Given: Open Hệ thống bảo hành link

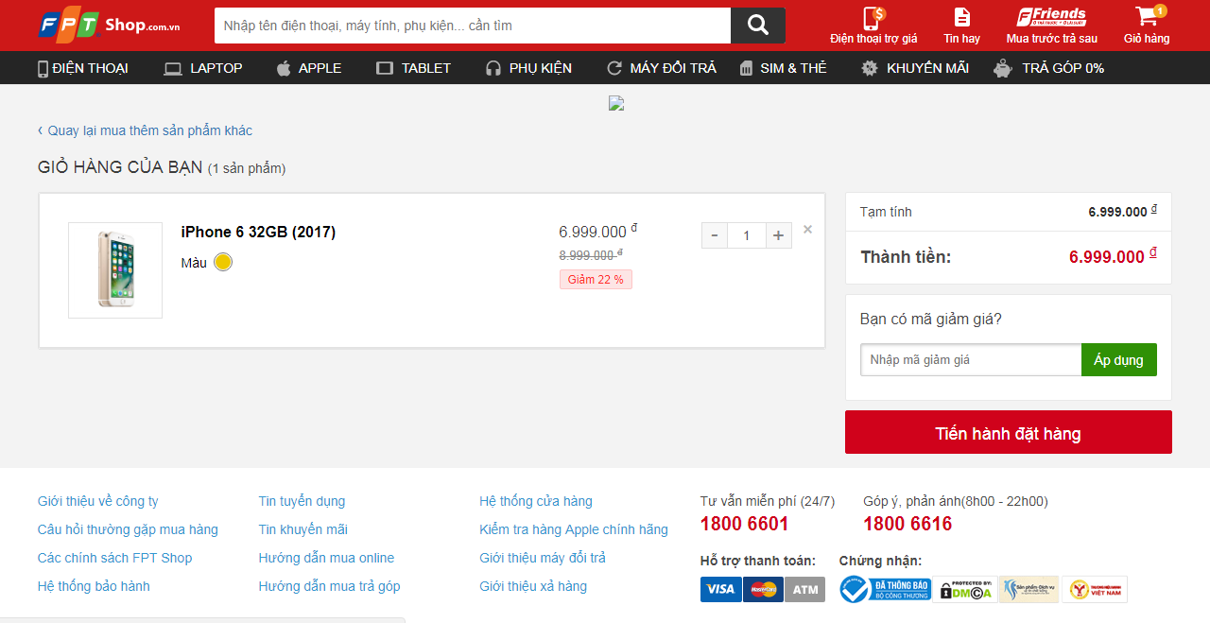Looking at the screenshot, I should click(94, 586).
